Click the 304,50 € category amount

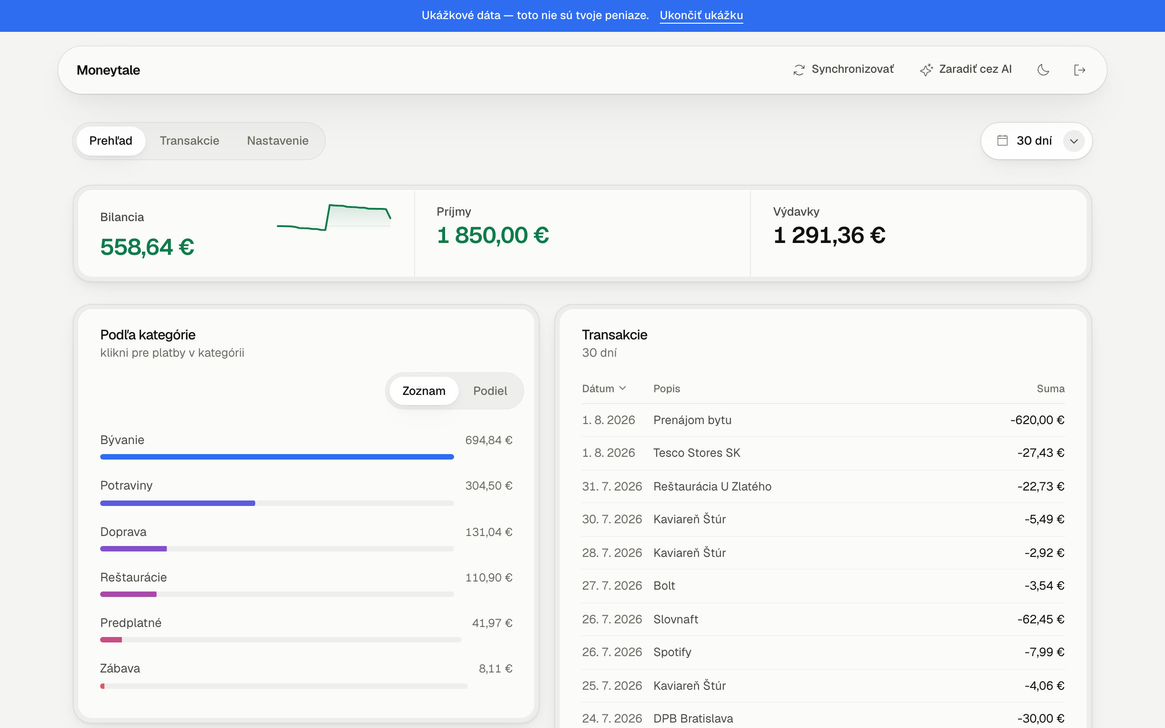click(489, 486)
